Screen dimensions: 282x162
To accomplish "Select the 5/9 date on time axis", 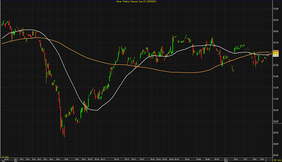I will [263, 159].
